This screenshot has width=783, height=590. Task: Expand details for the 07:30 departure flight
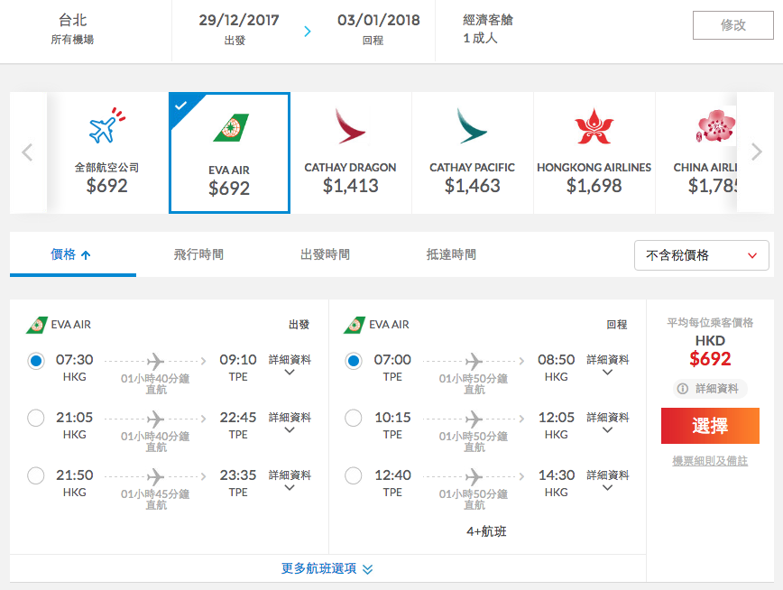(x=290, y=365)
